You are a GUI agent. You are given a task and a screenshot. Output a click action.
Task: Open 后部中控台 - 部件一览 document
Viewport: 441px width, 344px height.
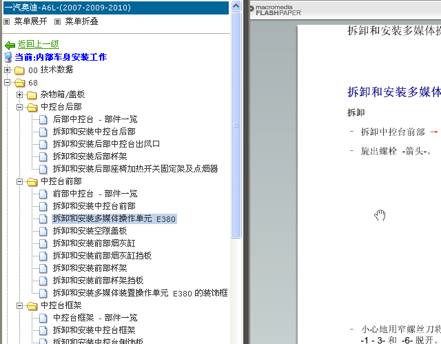95,119
